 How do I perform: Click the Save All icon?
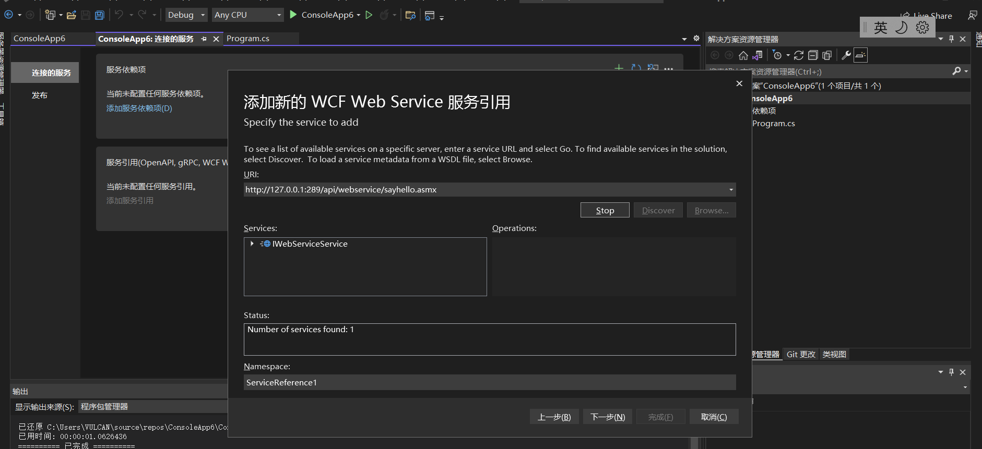99,15
